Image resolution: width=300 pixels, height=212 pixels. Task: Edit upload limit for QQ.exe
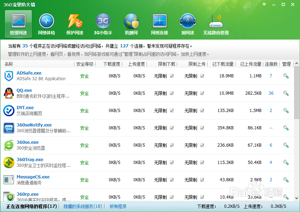[x=202, y=93]
